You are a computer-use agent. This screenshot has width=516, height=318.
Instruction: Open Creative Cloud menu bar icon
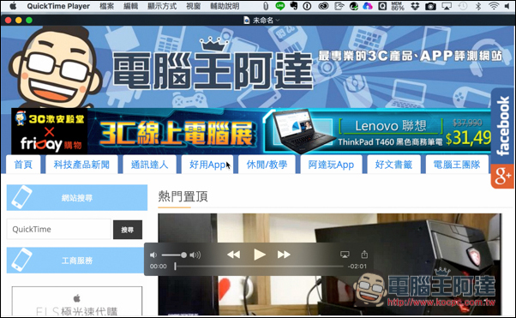point(323,6)
